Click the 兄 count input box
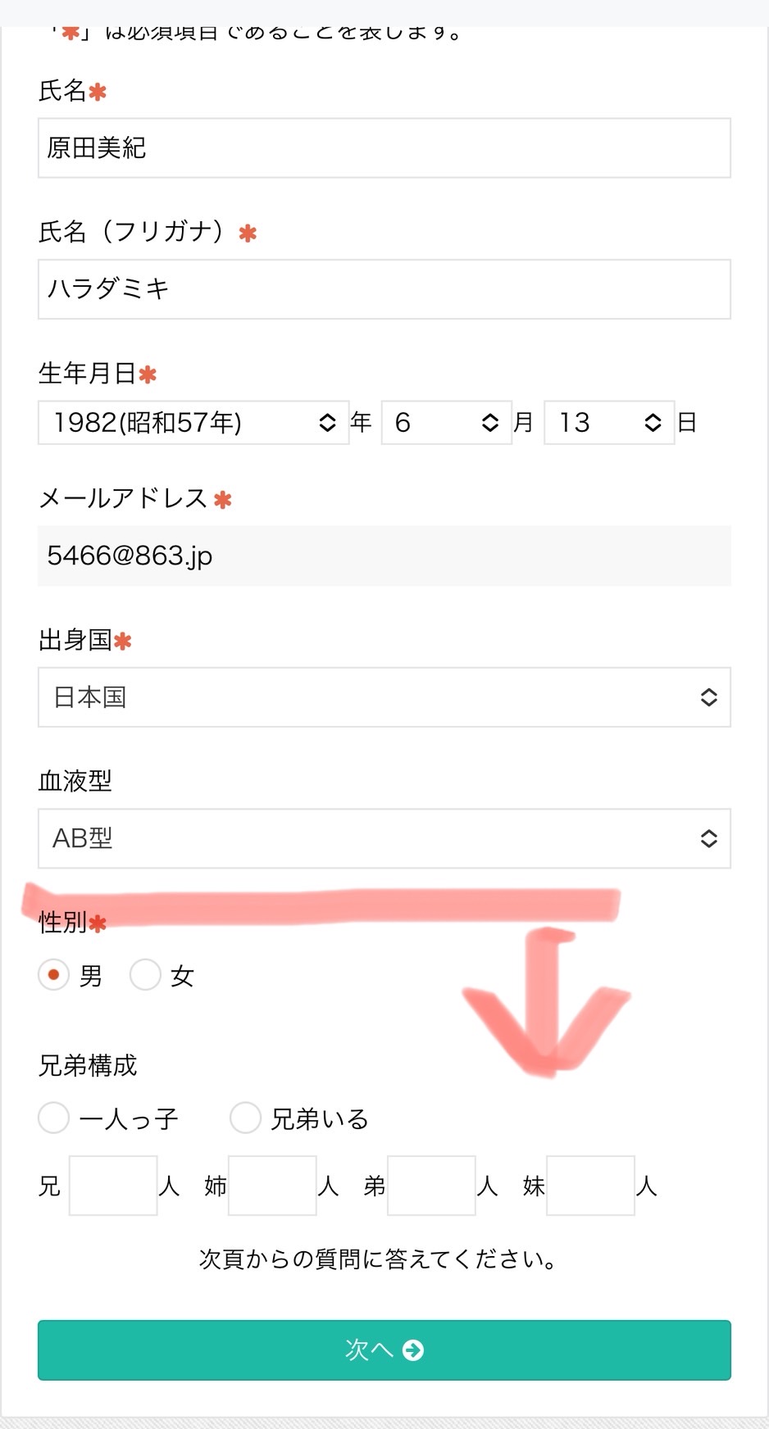769x1429 pixels. [113, 1186]
